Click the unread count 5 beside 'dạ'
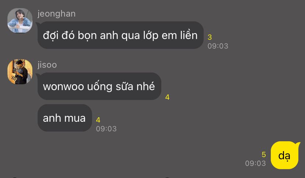Viewport: 305px width, 178px height. tap(264, 155)
